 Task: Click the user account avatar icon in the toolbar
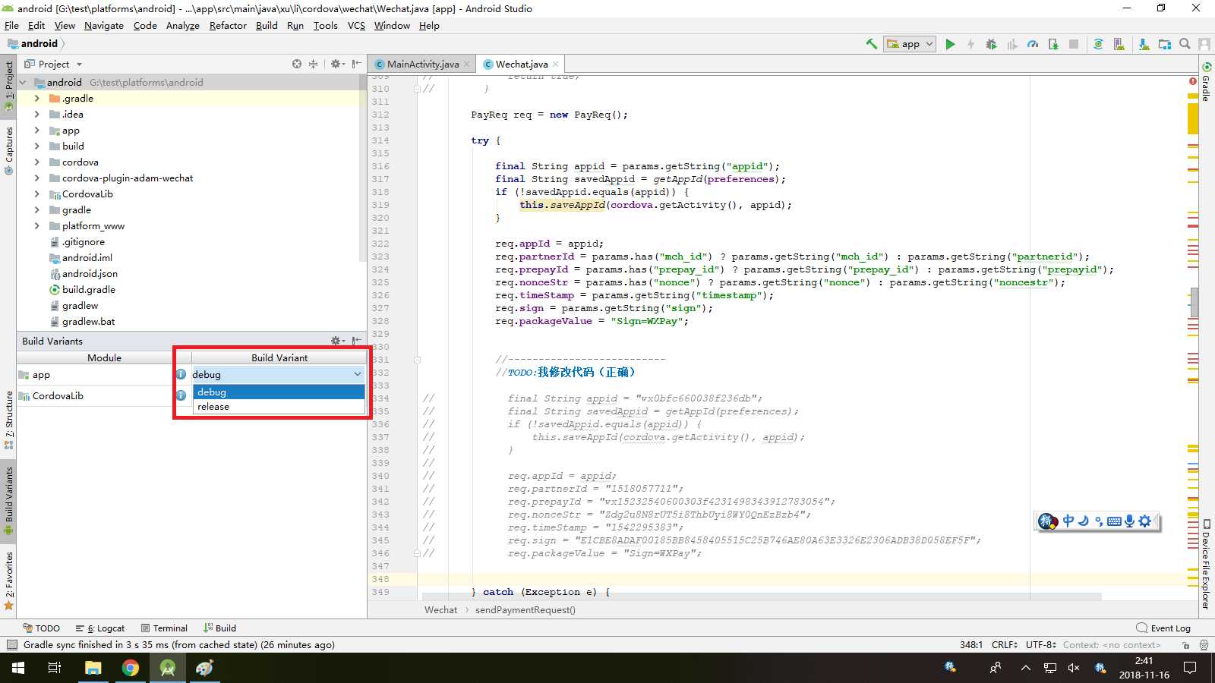coord(1204,44)
